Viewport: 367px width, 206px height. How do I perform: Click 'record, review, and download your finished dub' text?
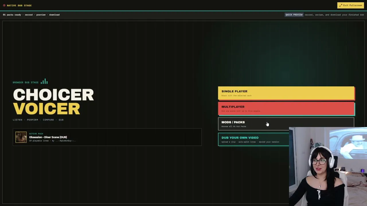click(x=334, y=15)
